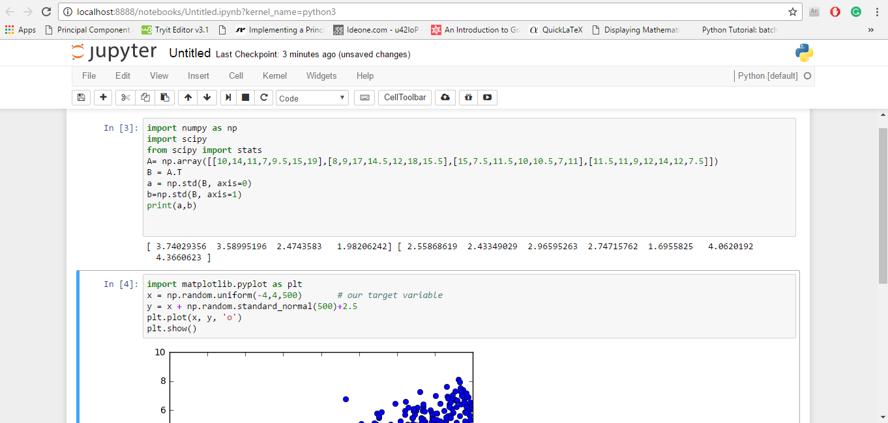
Task: Copy selected cells from the toolbar
Action: [x=145, y=98]
